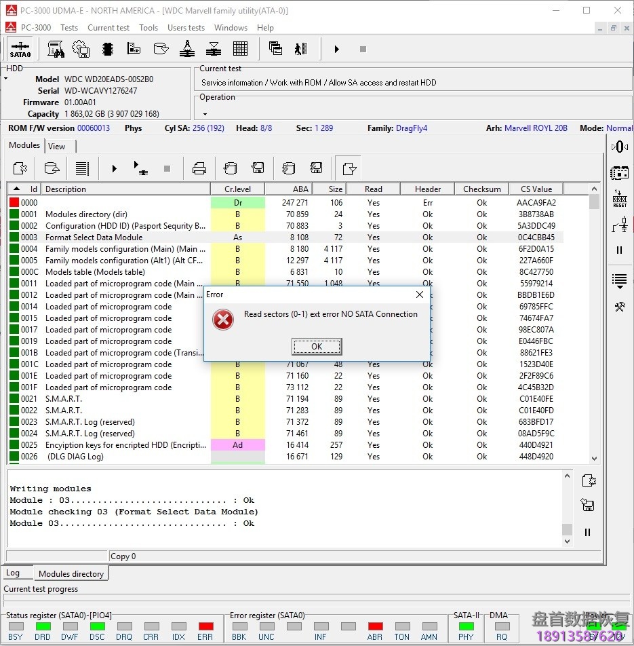
Task: Switch to the Log tab
Action: point(13,573)
